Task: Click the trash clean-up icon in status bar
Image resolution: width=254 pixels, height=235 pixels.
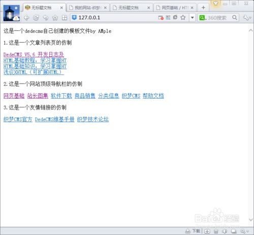Action: tap(216, 231)
